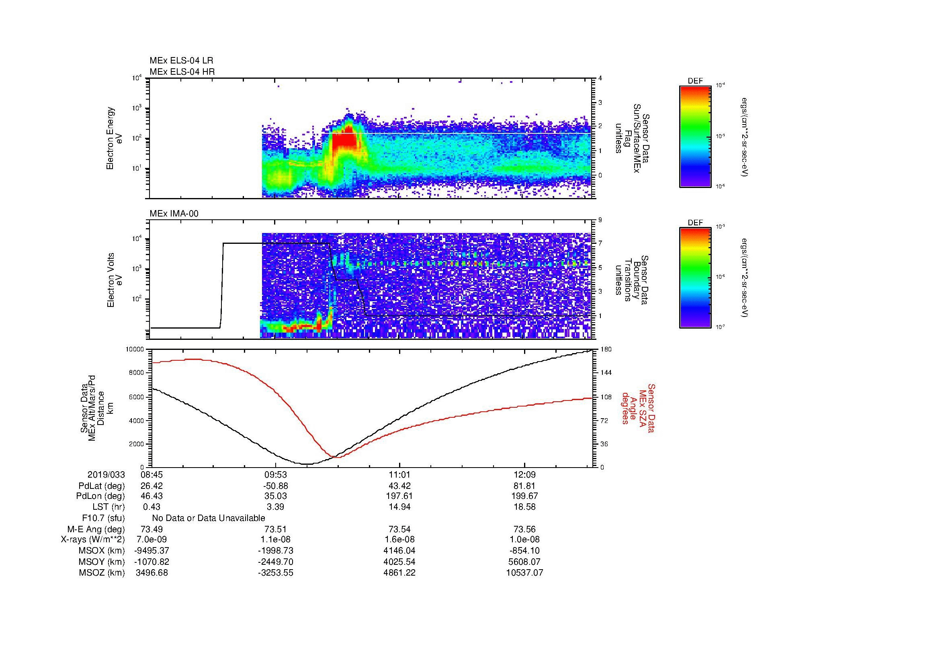Select the "PdLon (deg)" row label
940x664 pixels.
(x=101, y=496)
